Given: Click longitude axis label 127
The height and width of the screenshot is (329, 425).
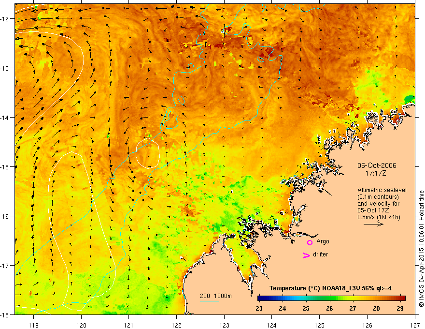Looking at the screenshot, I should coord(415,325).
